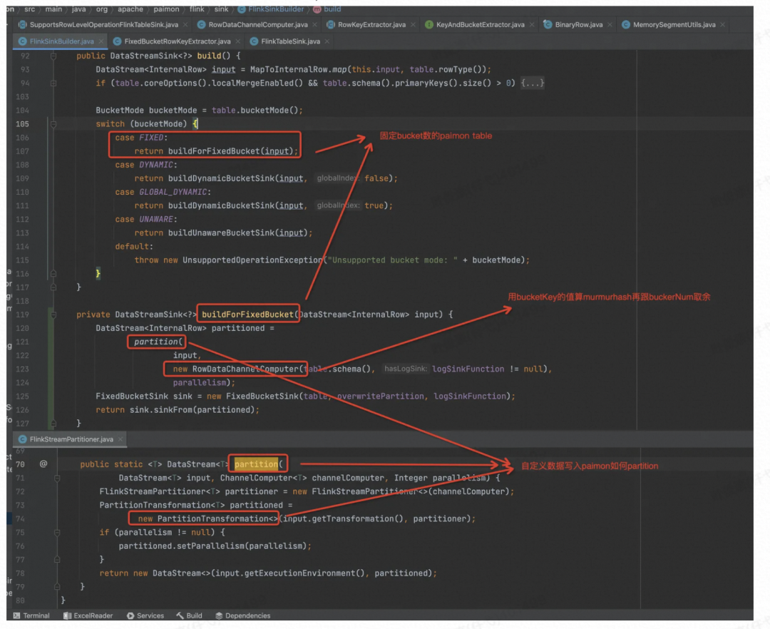The image size is (770, 629).
Task: Click the @ gutter icon on line 70
Action: point(43,464)
